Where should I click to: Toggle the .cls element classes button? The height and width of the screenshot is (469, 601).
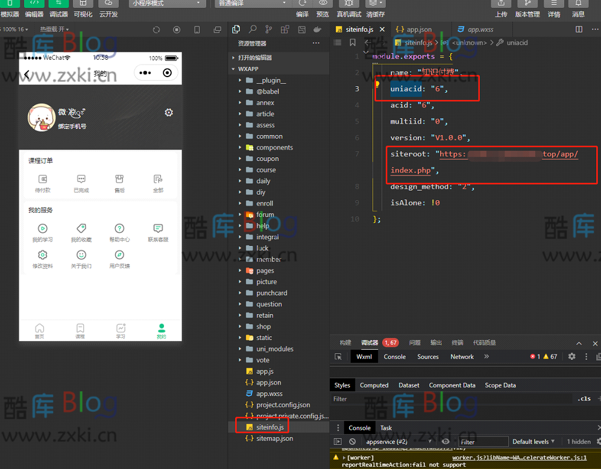coord(584,398)
